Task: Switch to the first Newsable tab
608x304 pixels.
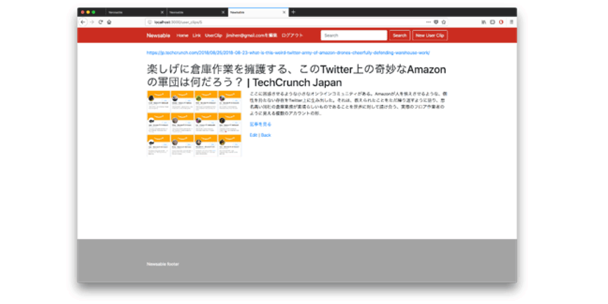Action: (135, 12)
